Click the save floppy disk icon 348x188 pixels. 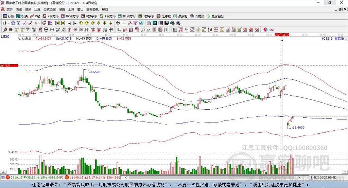coord(167,23)
